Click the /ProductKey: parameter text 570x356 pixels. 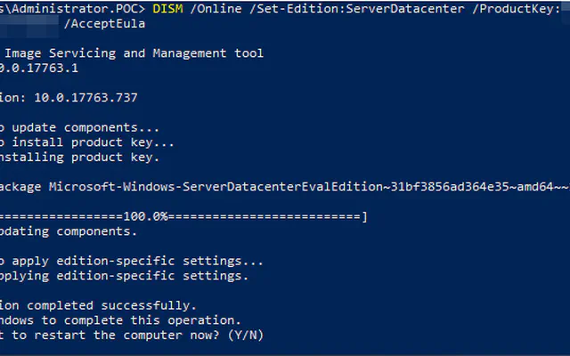point(517,9)
